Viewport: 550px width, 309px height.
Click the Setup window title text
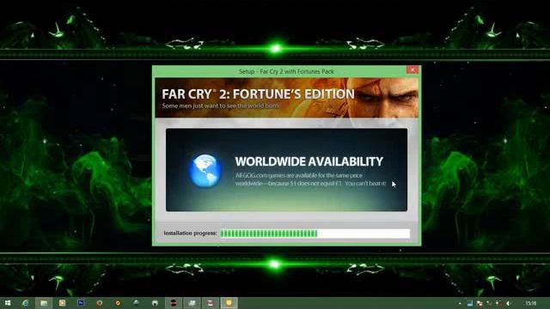286,71
